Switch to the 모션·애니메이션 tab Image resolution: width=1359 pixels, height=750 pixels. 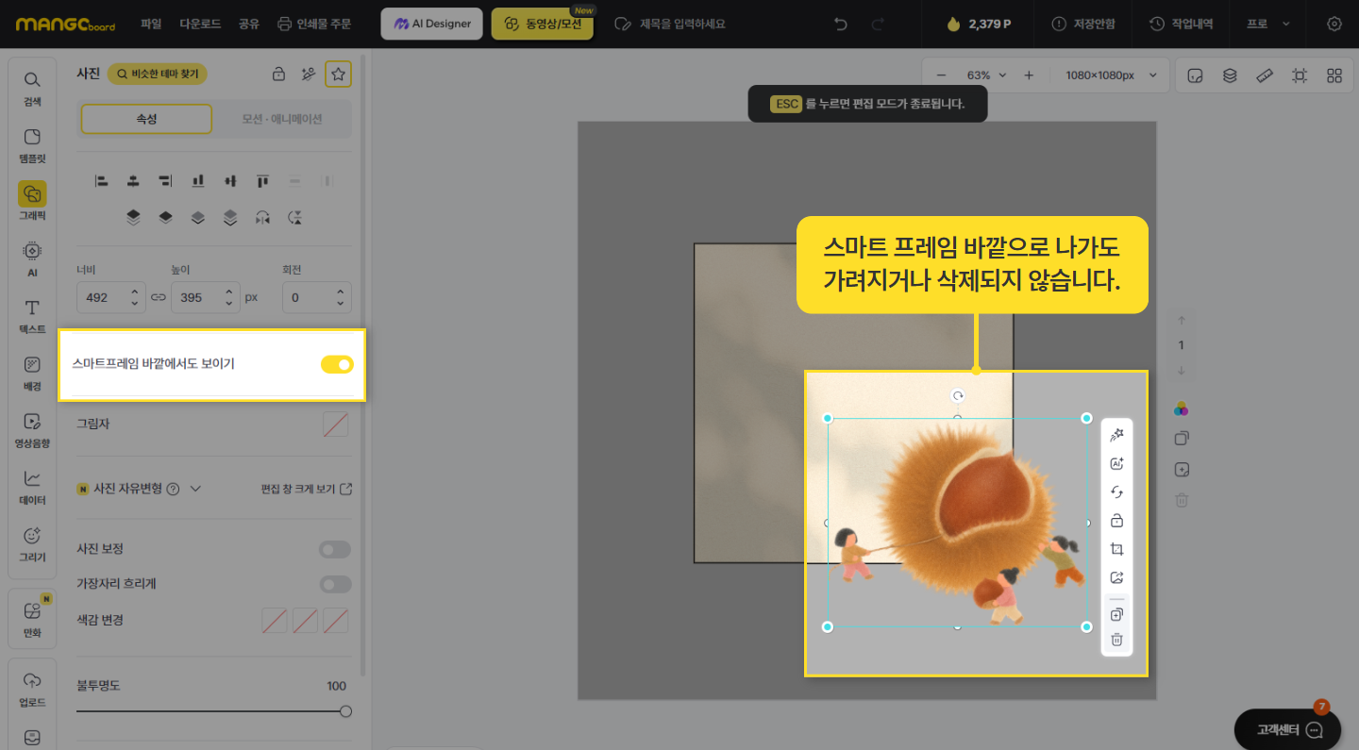pos(281,119)
